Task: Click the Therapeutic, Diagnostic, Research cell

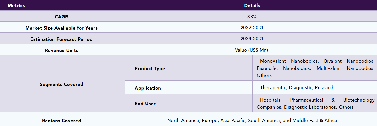Action: point(297,87)
